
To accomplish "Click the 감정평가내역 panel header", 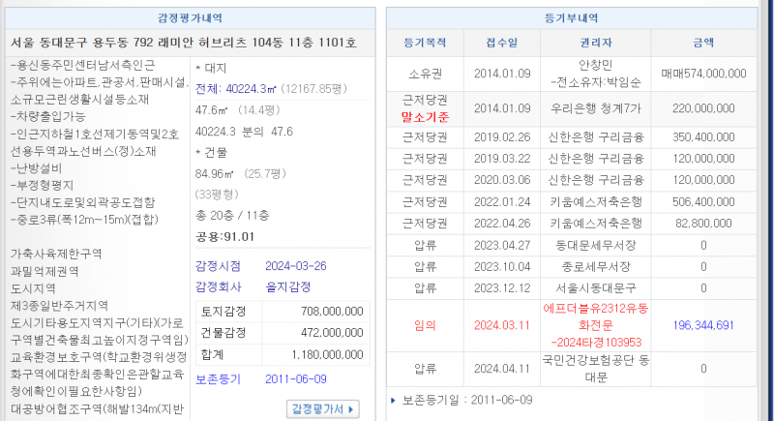I will coord(188,18).
